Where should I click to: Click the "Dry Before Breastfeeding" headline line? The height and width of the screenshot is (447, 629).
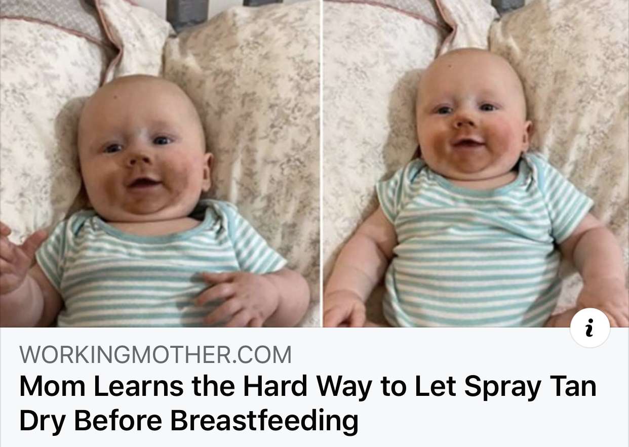coord(188,421)
